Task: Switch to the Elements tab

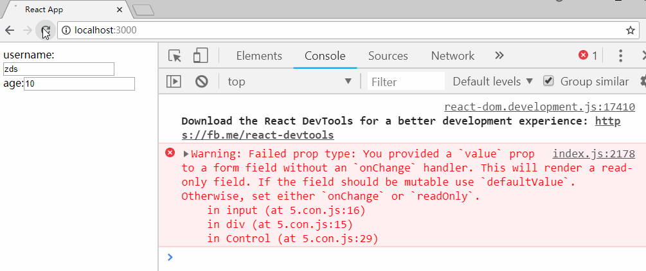Action: pyautogui.click(x=259, y=56)
